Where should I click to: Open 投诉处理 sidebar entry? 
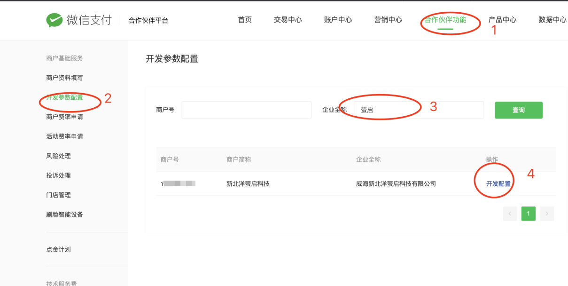click(x=58, y=175)
